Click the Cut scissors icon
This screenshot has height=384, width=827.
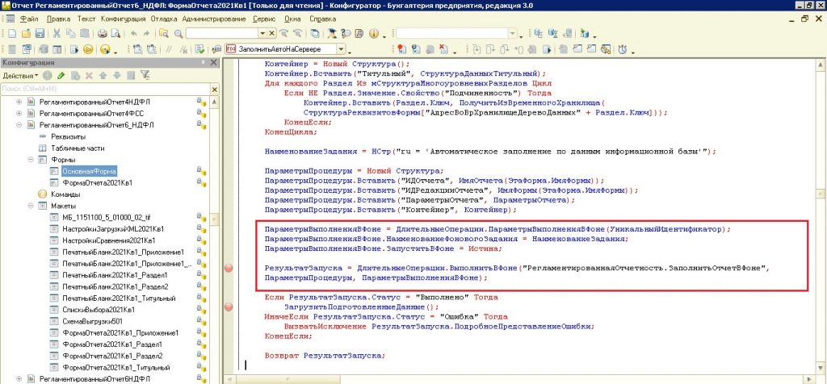(x=57, y=33)
